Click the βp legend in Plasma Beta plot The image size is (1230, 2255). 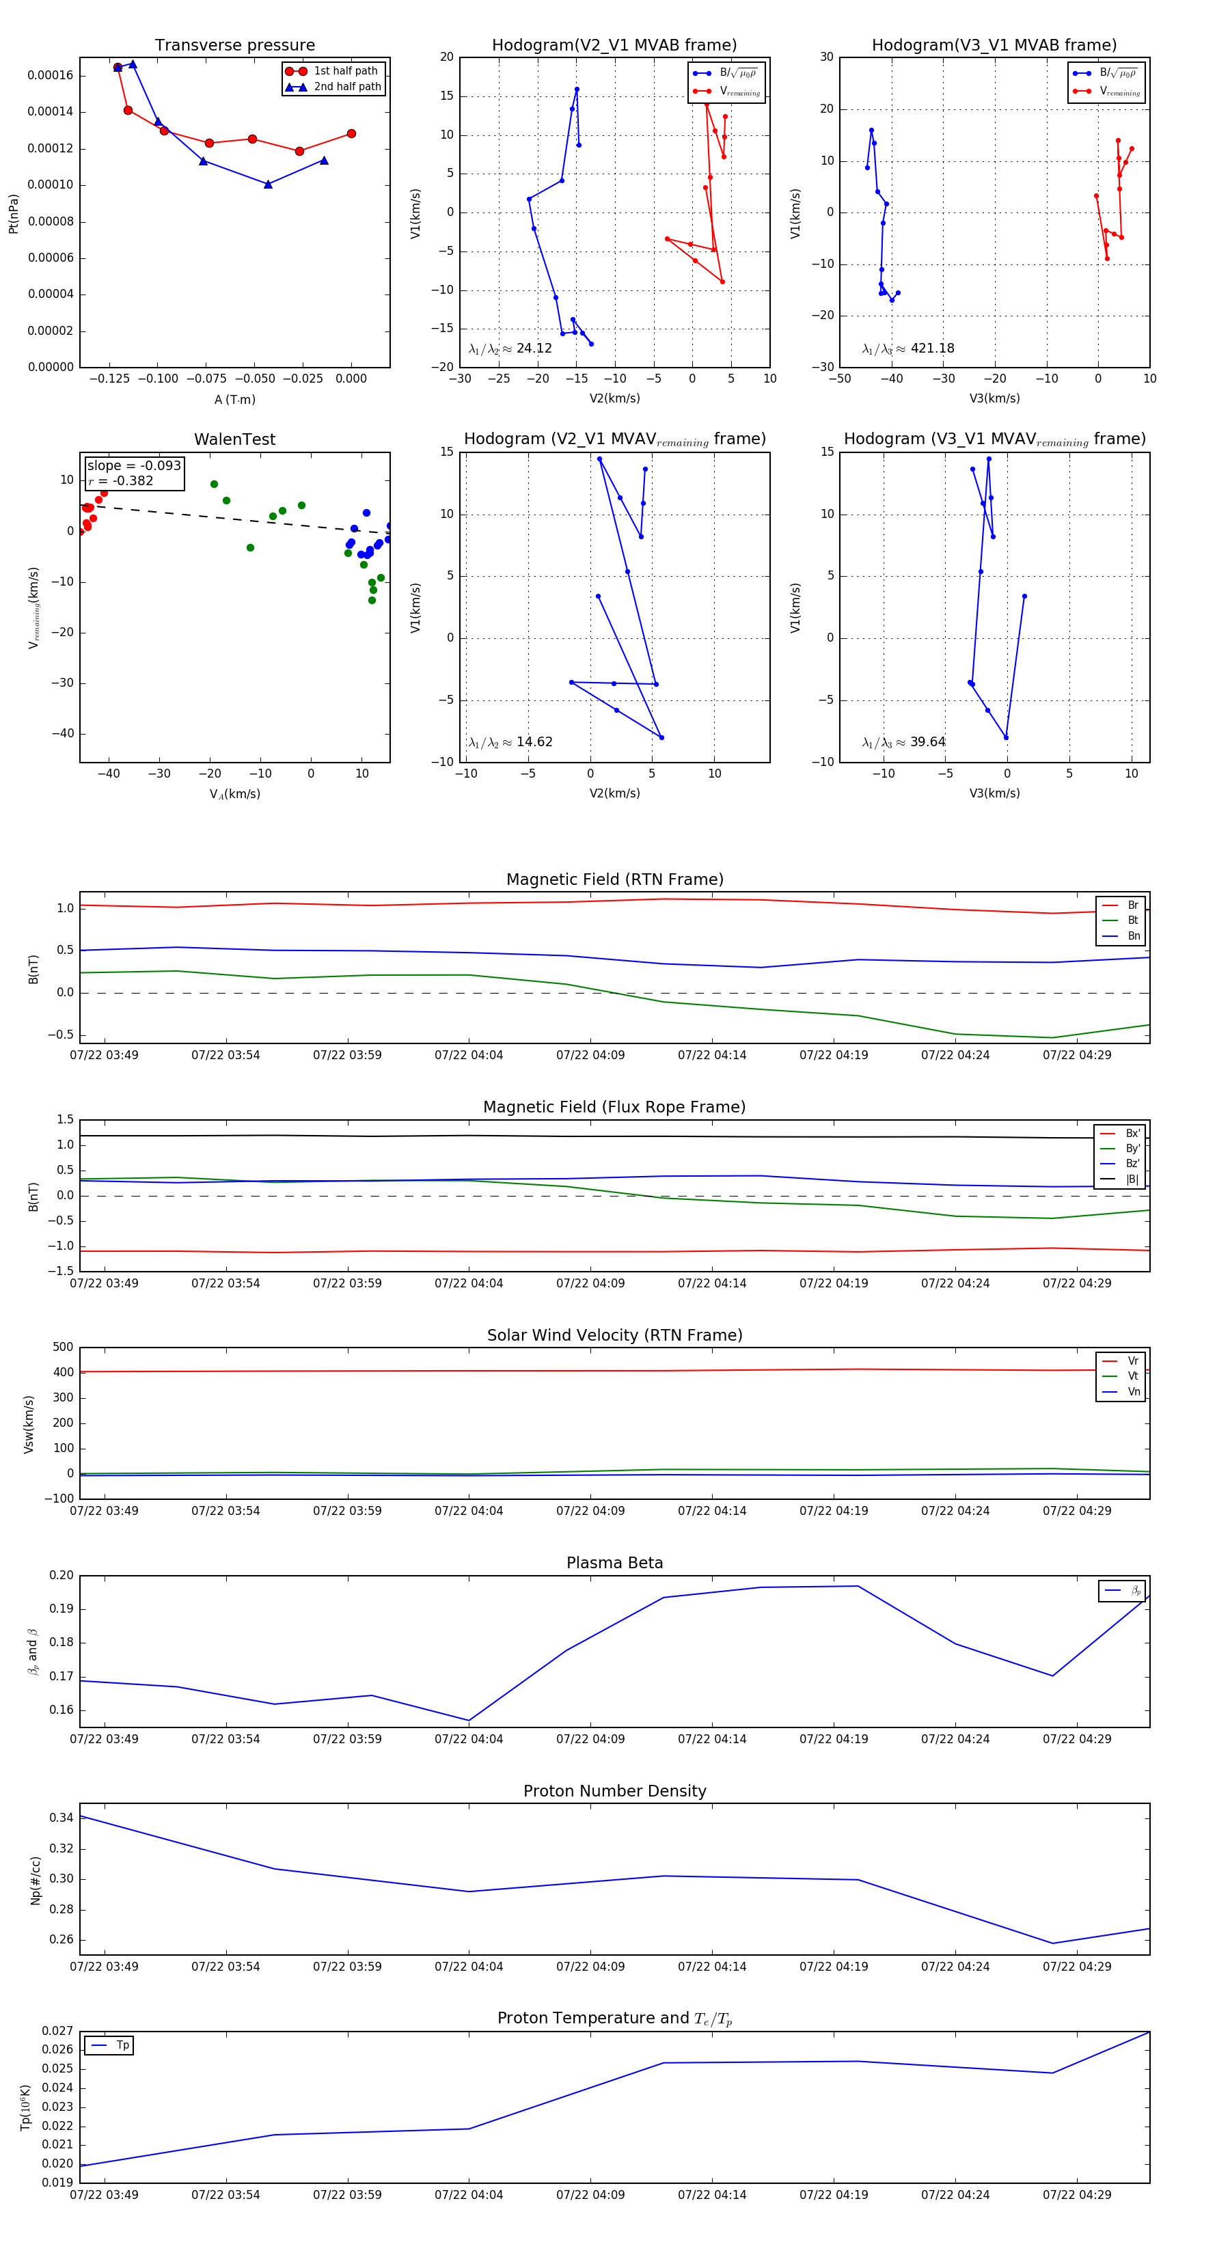pos(1122,1591)
